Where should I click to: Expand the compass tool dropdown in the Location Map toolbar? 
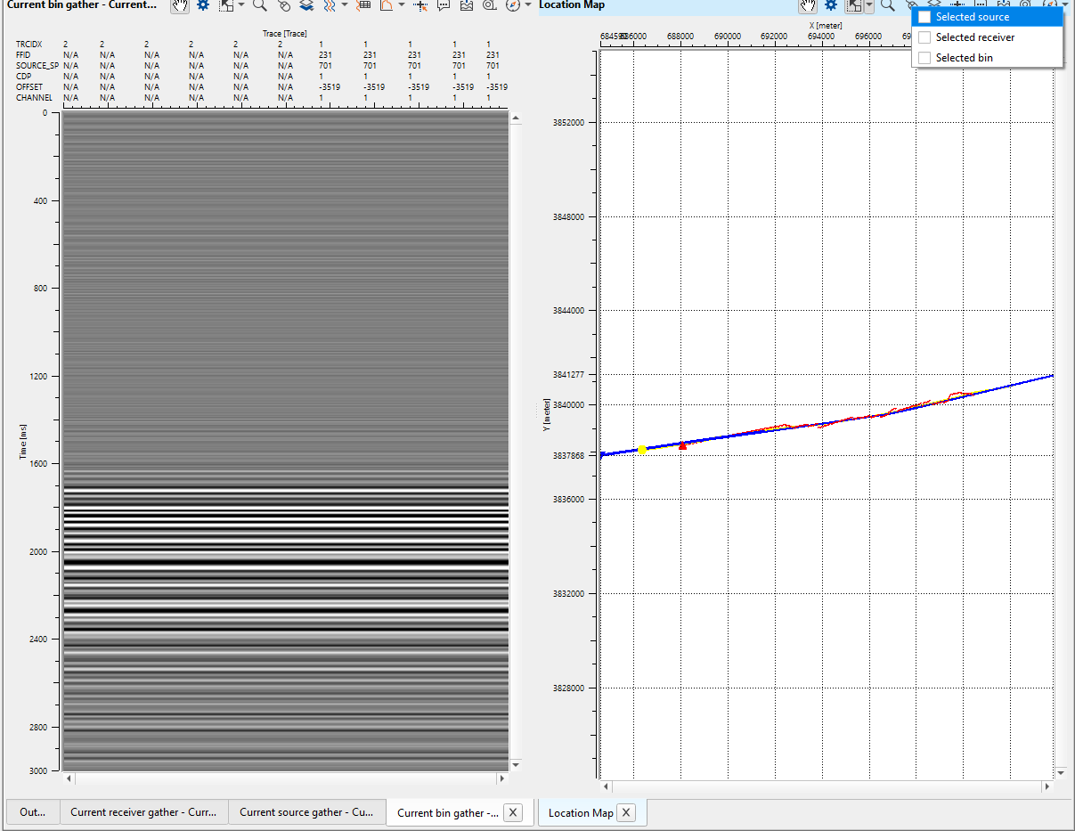pos(1065,5)
